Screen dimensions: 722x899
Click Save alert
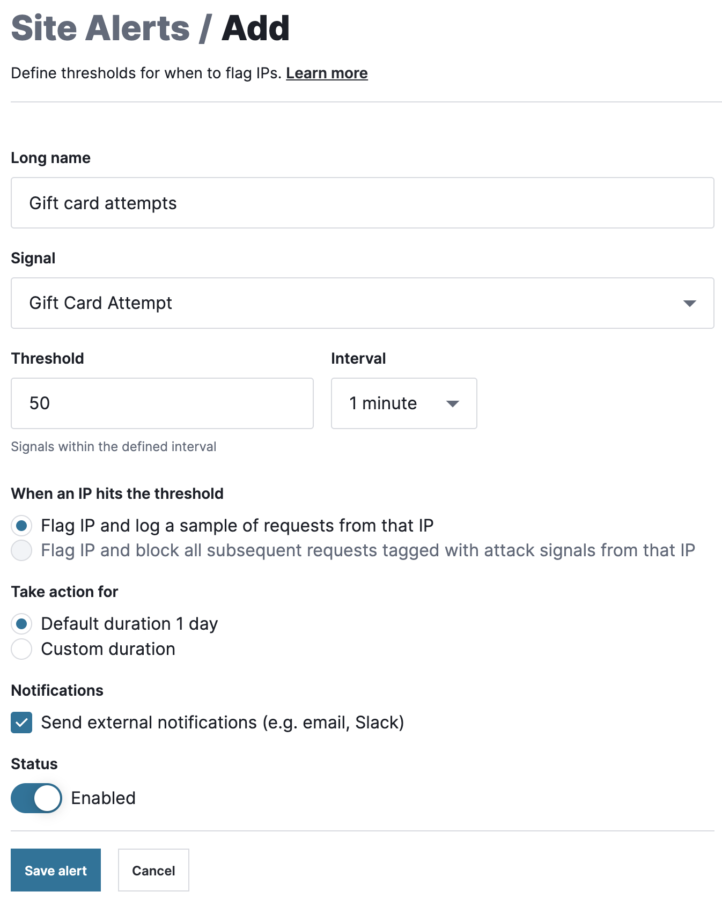(55, 870)
